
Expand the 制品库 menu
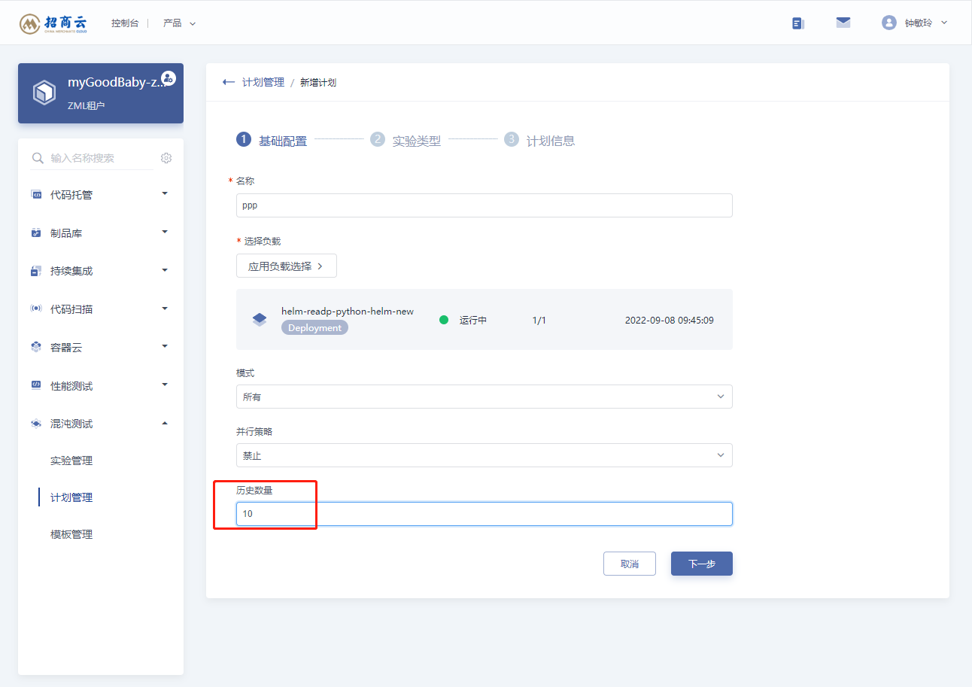pos(165,232)
